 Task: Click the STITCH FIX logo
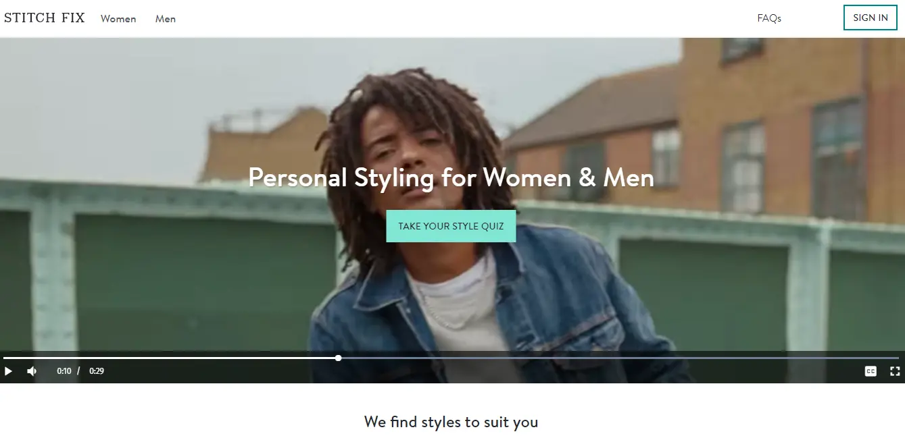click(45, 18)
